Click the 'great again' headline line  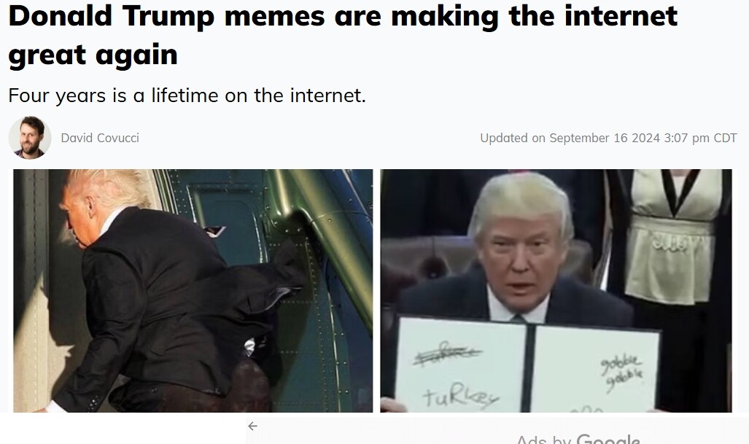(x=93, y=55)
